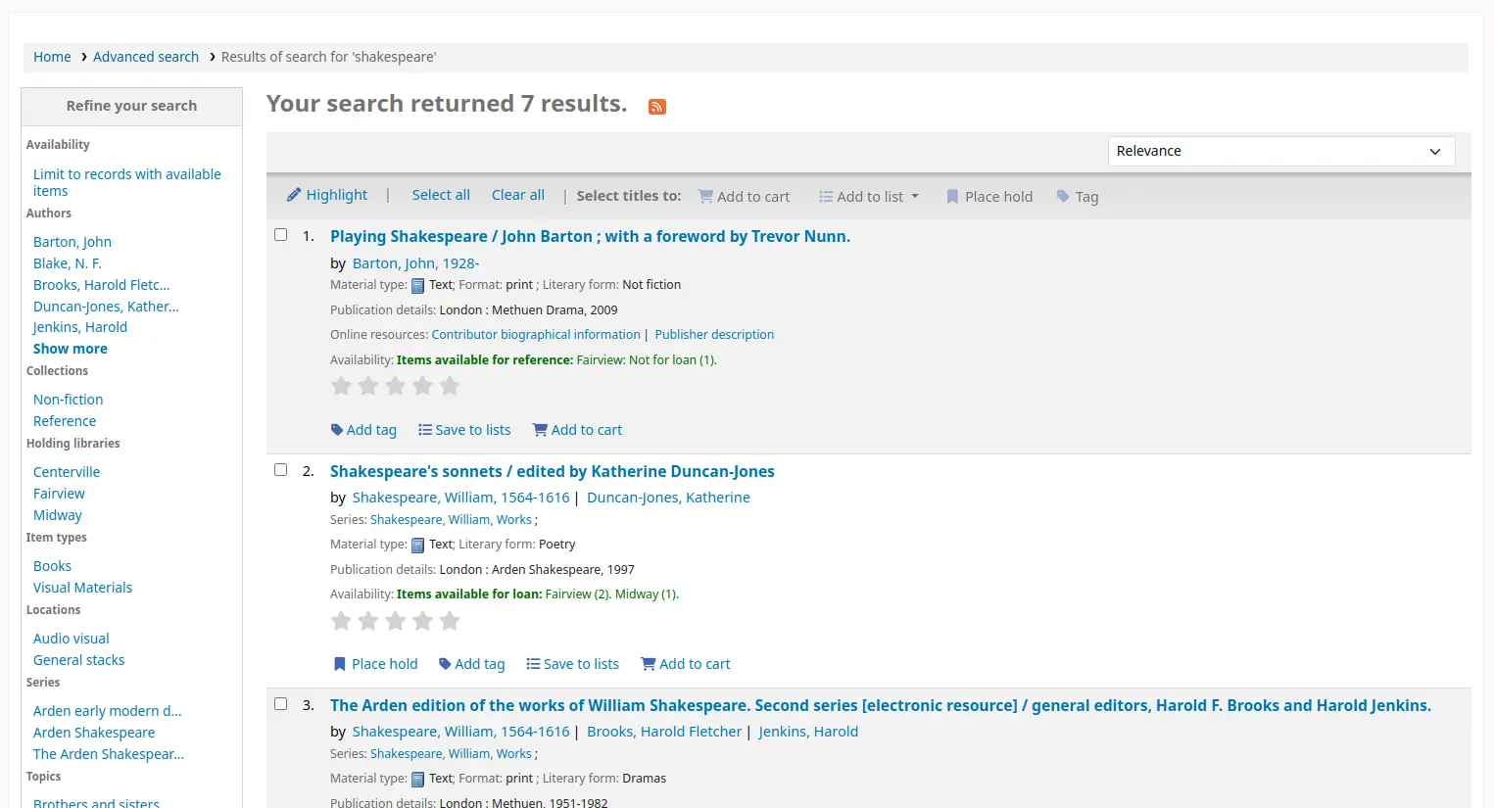1494x808 pixels.
Task: Check the box for result 2 Shakespeare's sonnets
Action: 281,470
